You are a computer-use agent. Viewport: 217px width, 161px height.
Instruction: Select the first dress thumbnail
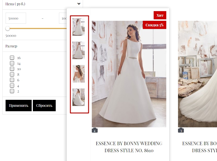coord(79,27)
